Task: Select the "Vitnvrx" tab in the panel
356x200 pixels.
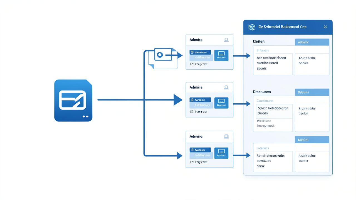Action: (x=312, y=42)
